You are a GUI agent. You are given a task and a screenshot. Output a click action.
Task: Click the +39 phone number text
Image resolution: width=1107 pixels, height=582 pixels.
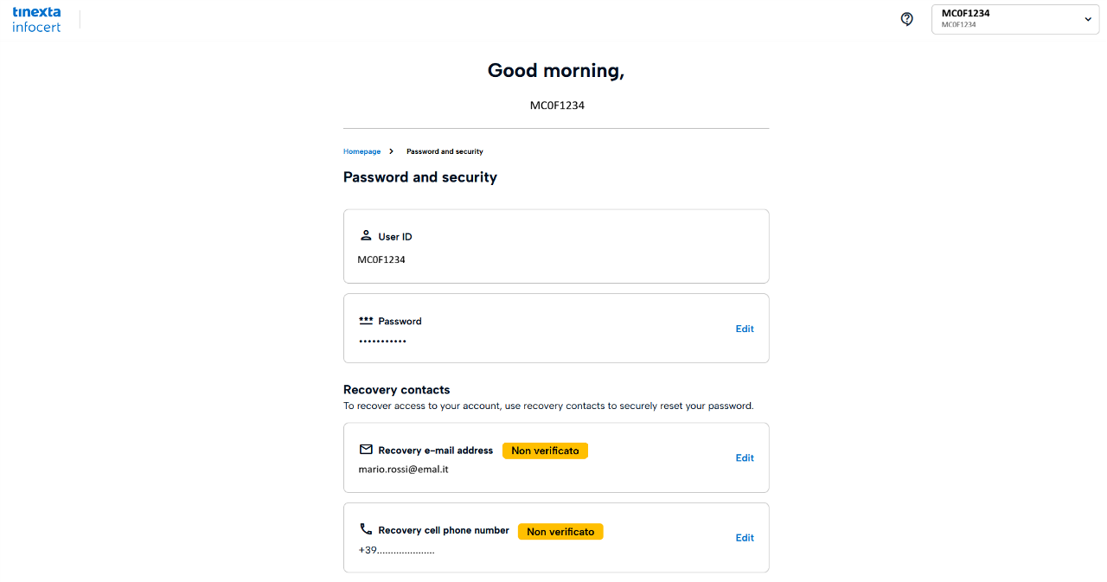pos(396,550)
